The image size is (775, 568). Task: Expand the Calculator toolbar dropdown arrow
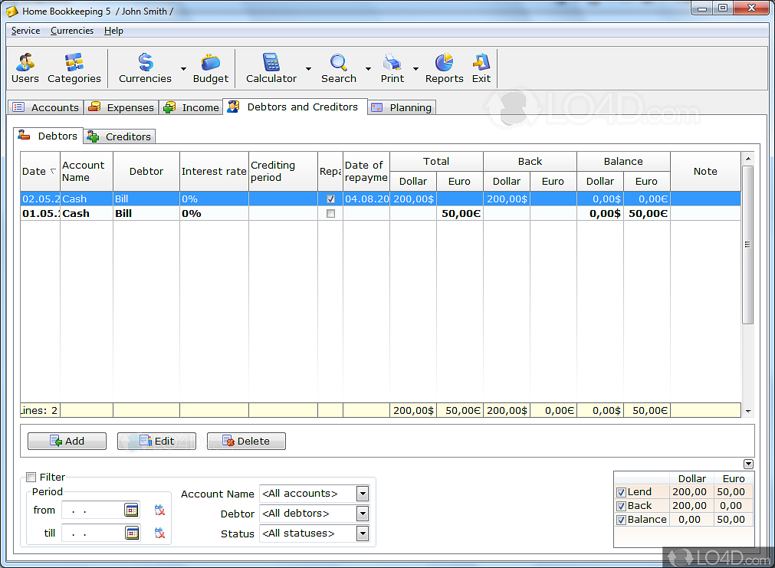(308, 69)
